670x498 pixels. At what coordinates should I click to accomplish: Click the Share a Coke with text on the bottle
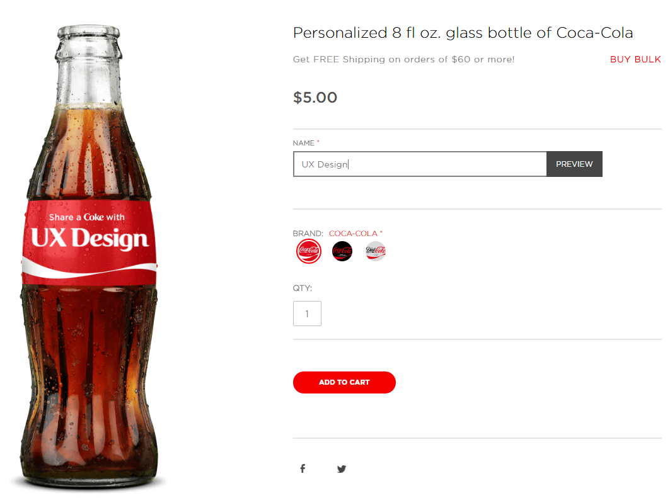(x=87, y=217)
